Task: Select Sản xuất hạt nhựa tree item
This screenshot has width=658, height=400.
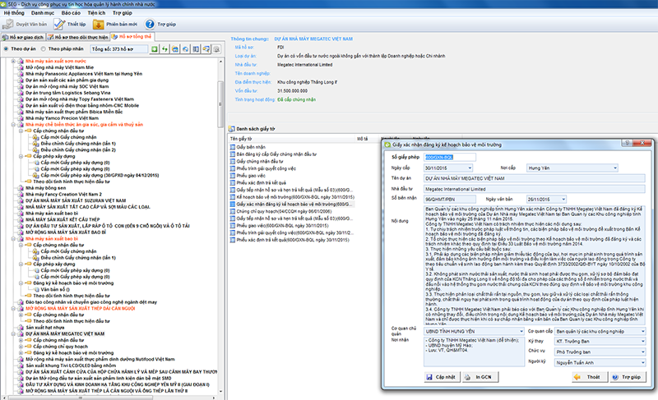Action: (x=45, y=328)
